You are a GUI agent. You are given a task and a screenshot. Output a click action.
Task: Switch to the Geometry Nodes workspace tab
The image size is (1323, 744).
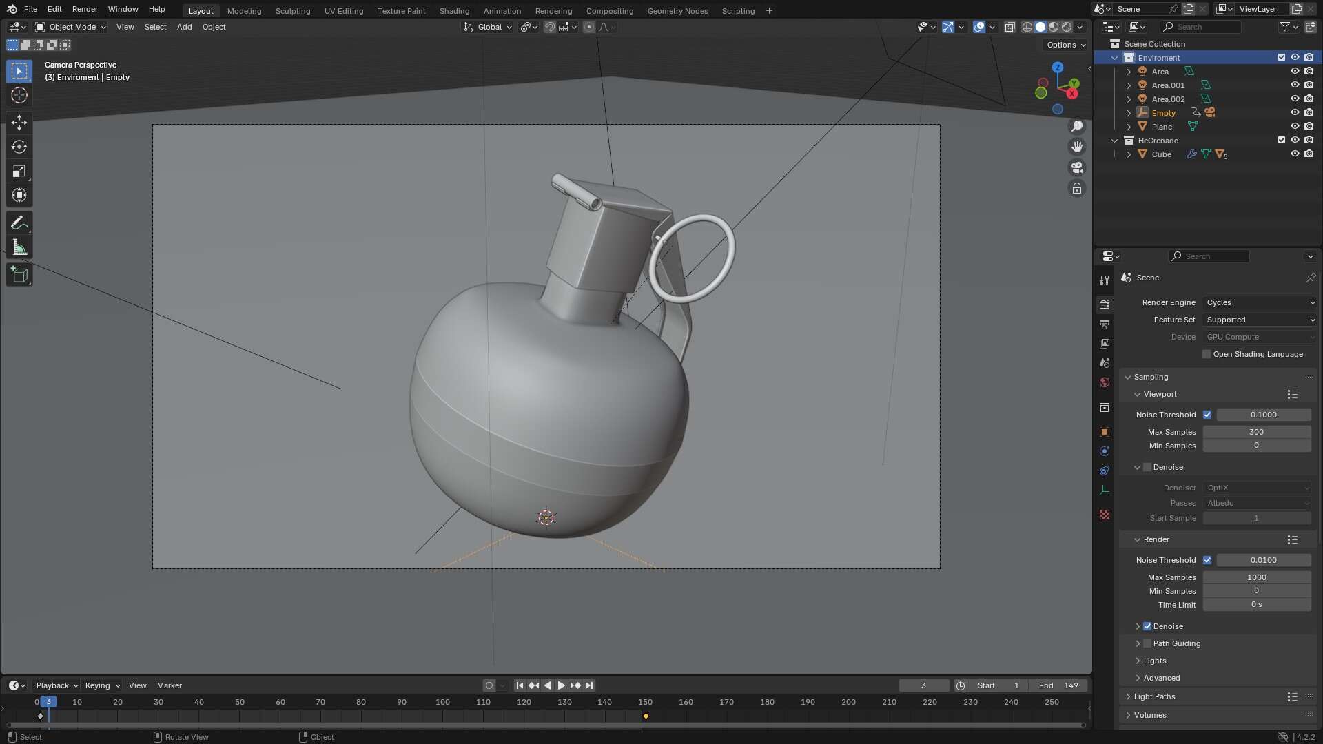point(677,11)
